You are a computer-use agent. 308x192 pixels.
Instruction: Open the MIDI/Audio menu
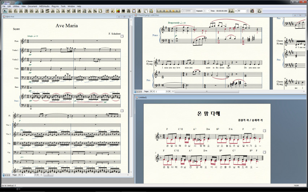44,6
